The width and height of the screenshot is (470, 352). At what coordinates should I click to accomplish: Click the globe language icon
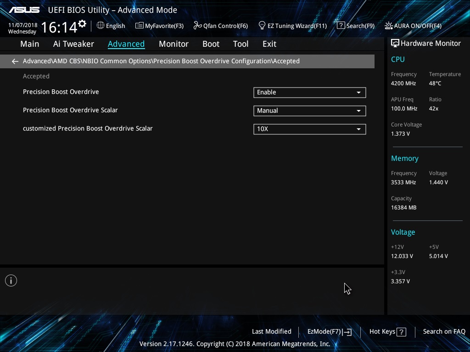pos(101,26)
